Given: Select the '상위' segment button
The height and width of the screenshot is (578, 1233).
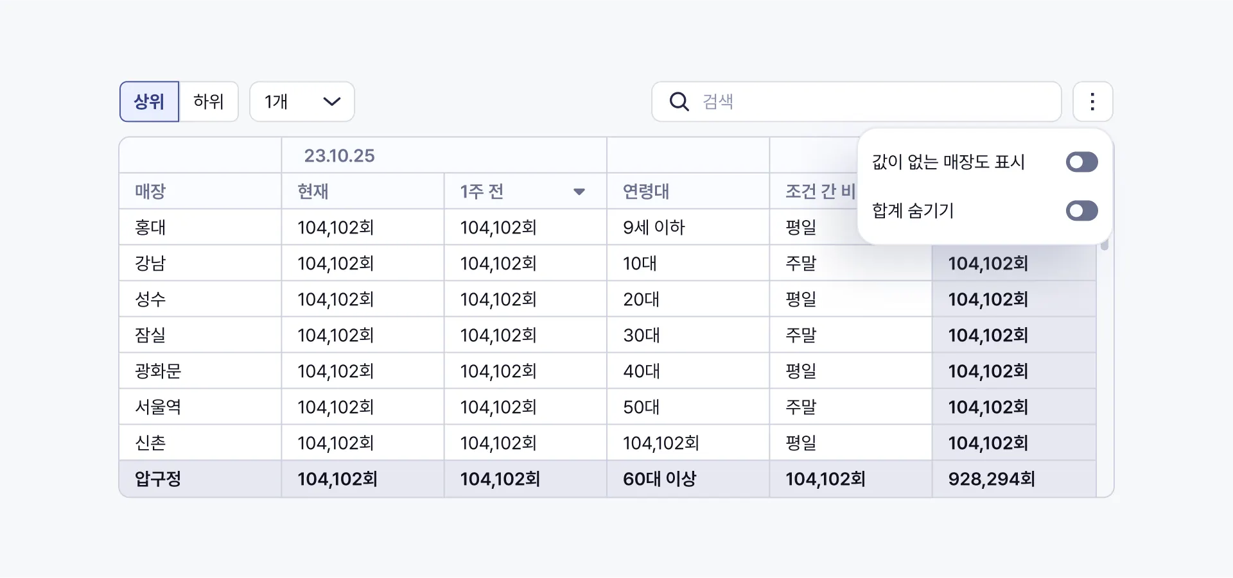Looking at the screenshot, I should tap(149, 101).
